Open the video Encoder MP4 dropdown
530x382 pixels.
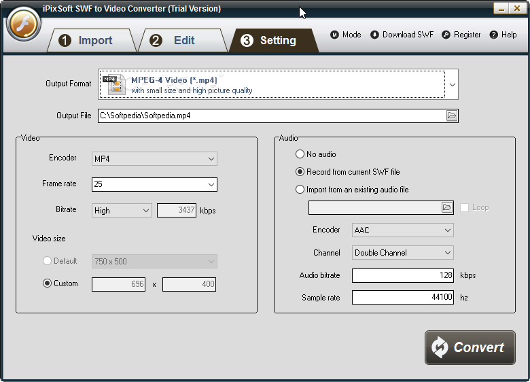click(x=154, y=159)
